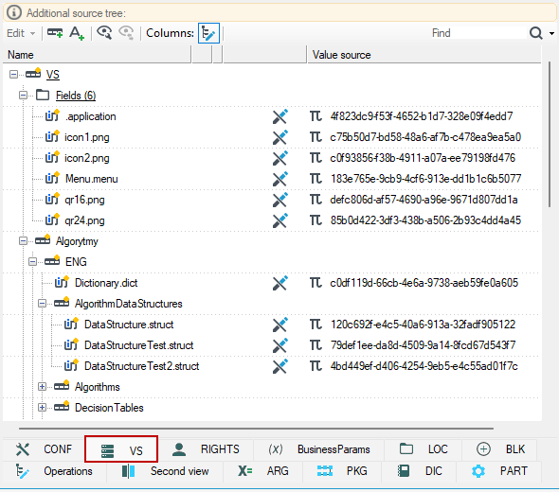The width and height of the screenshot is (559, 492).
Task: Click the Value source column header
Action: (424, 55)
